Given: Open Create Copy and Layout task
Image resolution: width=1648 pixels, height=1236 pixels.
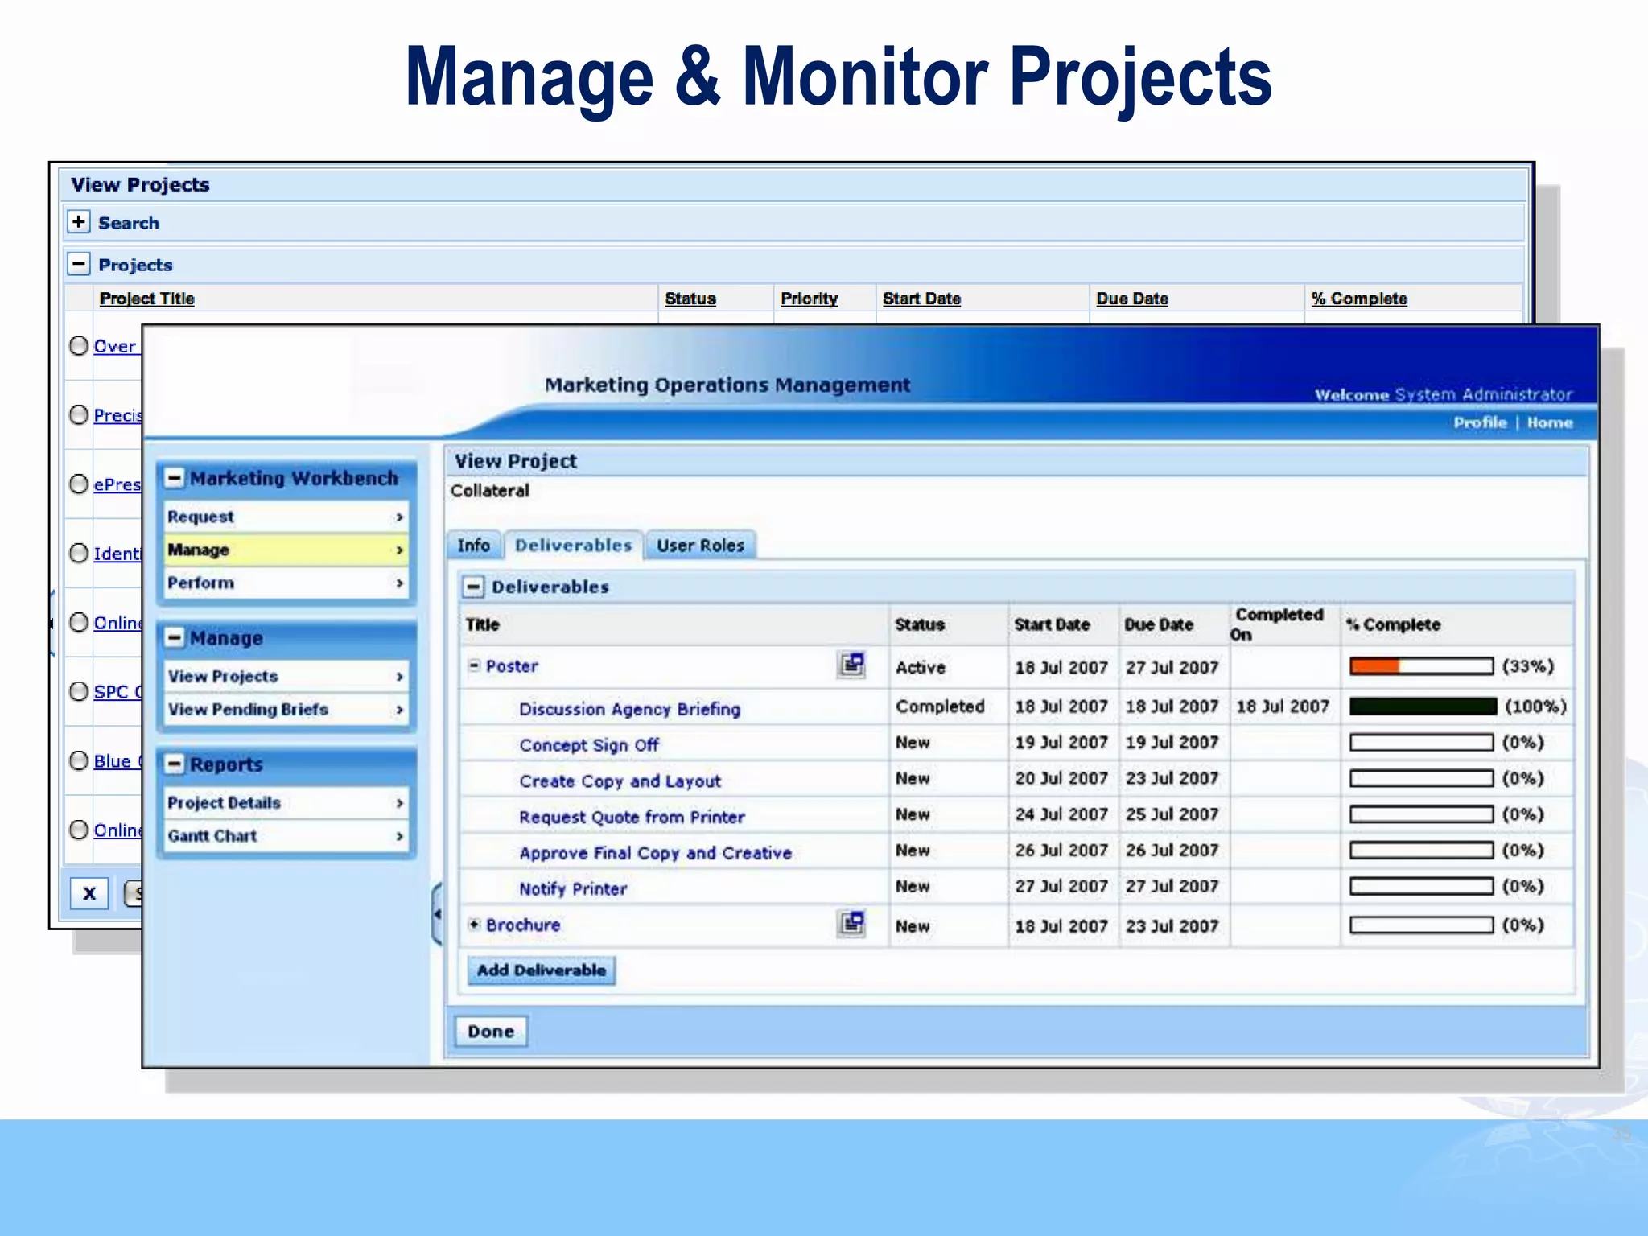Looking at the screenshot, I should click(620, 781).
